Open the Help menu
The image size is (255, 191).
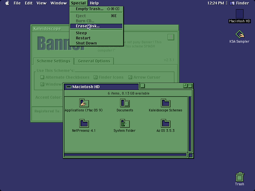94,3
